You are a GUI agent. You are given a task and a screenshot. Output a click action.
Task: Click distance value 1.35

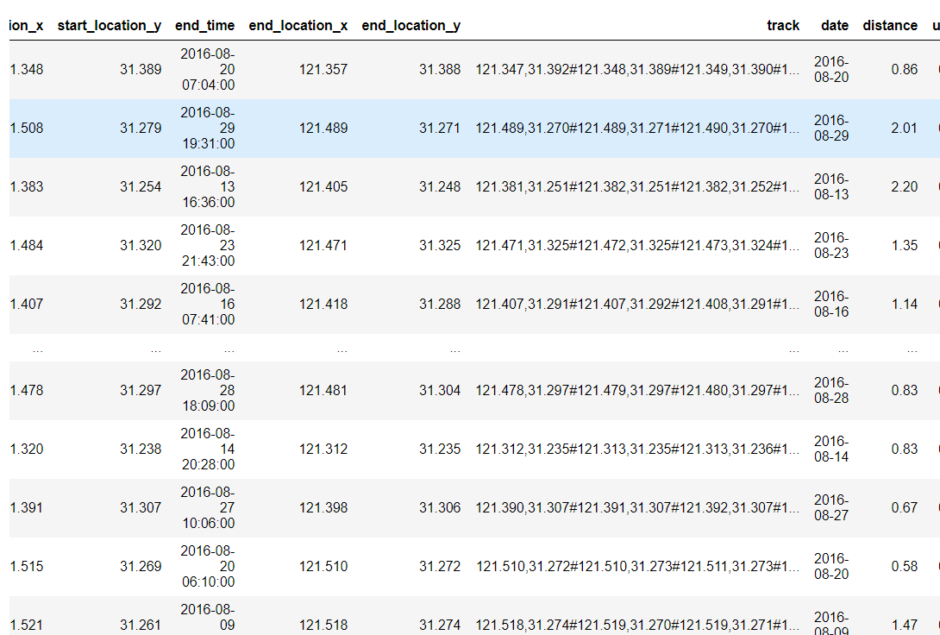904,246
